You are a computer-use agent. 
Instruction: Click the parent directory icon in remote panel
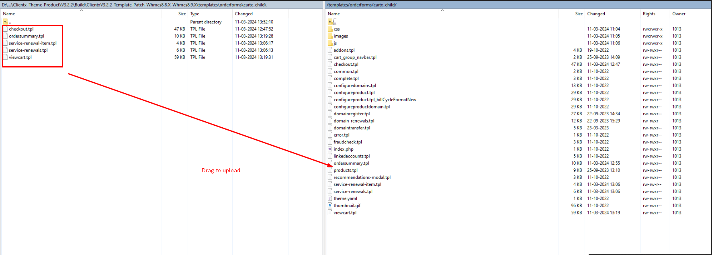330,22
